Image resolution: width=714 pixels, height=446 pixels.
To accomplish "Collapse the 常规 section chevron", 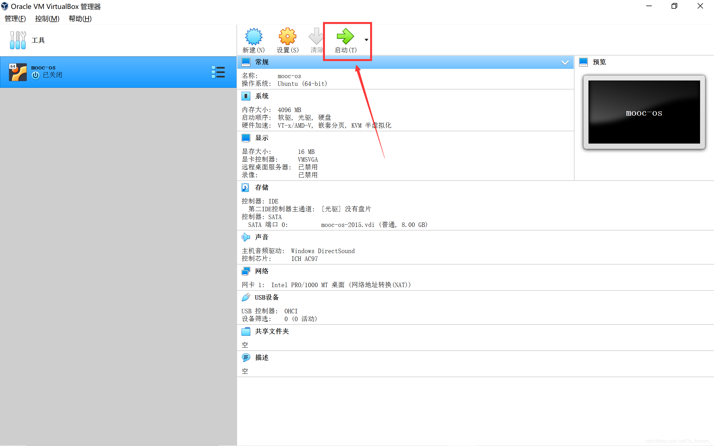I will click(x=565, y=62).
